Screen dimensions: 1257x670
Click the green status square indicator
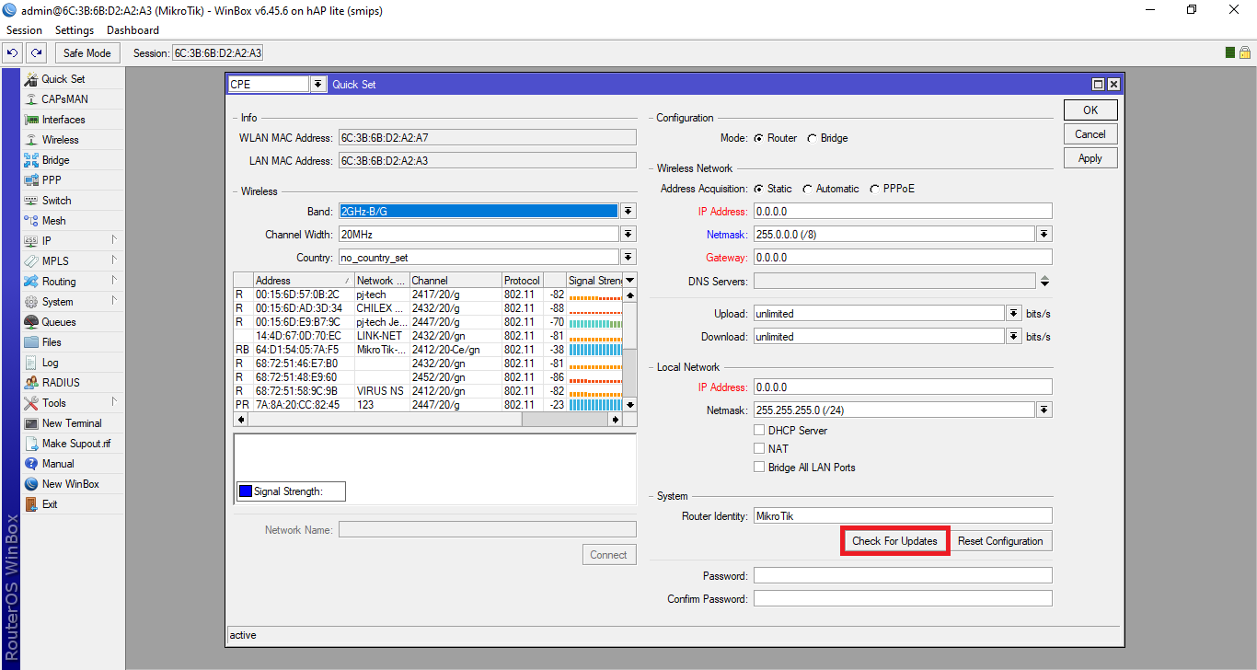1230,52
